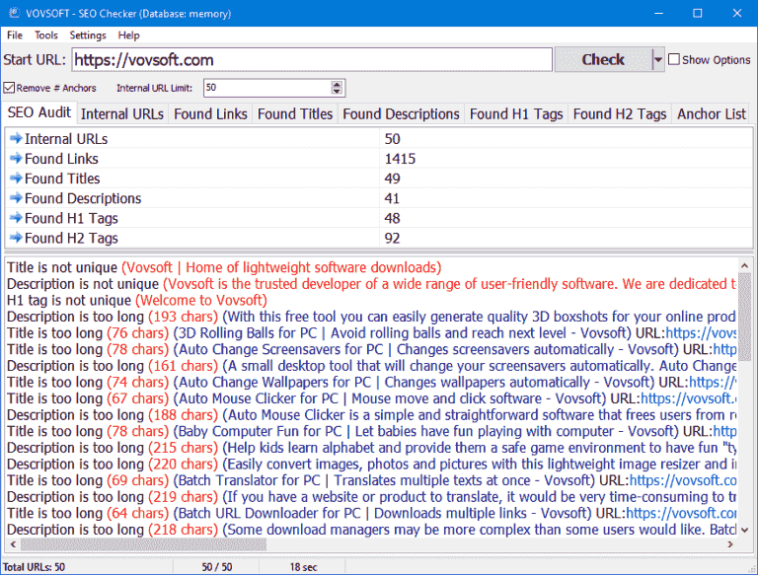Click the arrow icon beside Internal URLs row

click(16, 139)
